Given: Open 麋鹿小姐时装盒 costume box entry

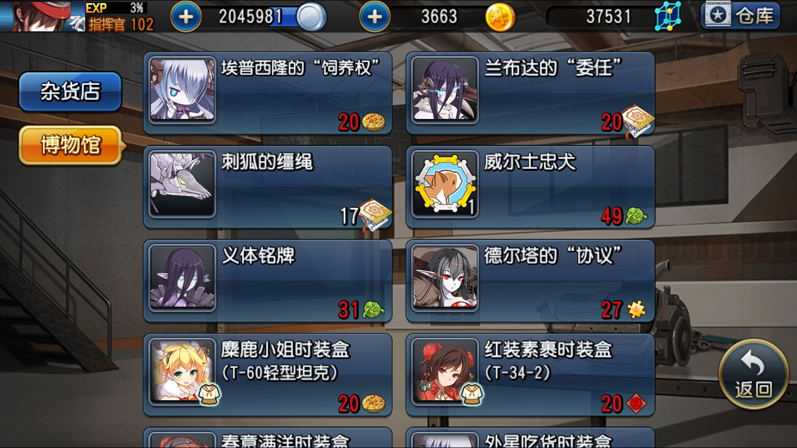Looking at the screenshot, I should click(x=267, y=375).
